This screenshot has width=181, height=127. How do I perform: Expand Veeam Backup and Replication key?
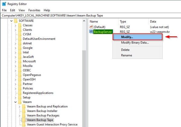(20, 107)
